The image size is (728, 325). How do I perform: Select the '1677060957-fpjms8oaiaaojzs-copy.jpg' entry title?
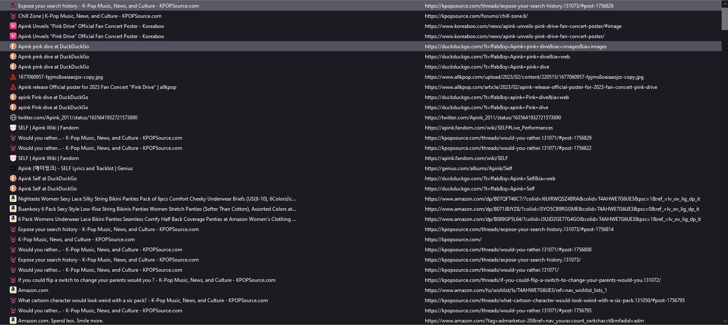click(x=61, y=77)
